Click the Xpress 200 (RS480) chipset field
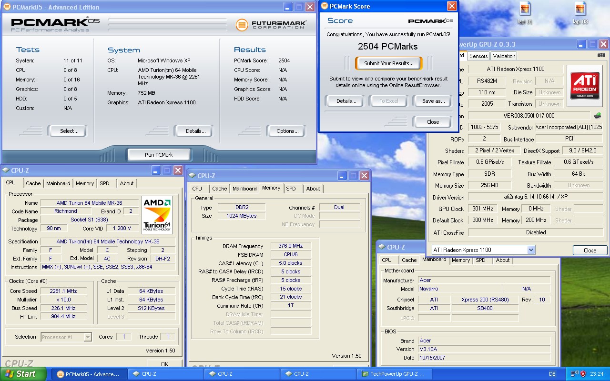This screenshot has width=610, height=381. (x=485, y=300)
